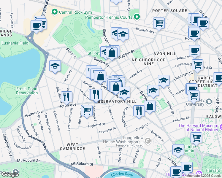Click the shopping cart marker by Appleton St
Viewport: 222px width, 178px height.
(x=87, y=110)
